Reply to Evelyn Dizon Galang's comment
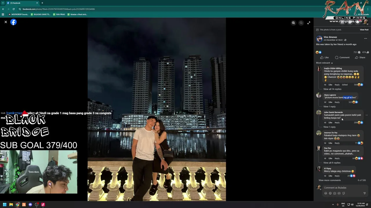This screenshot has width=371, height=208. 337,85
